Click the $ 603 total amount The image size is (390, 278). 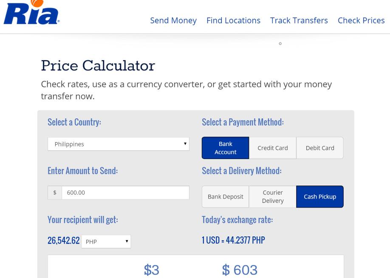240,270
